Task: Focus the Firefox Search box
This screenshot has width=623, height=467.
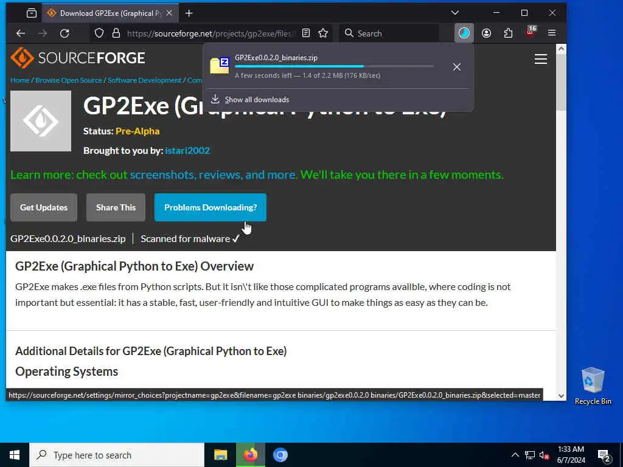Action: 389,33
